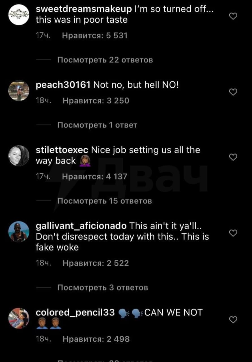Open peach30161 avatar
The height and width of the screenshot is (362, 252).
point(19,91)
